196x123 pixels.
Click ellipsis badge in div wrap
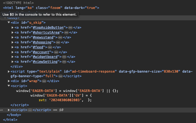[44, 81]
